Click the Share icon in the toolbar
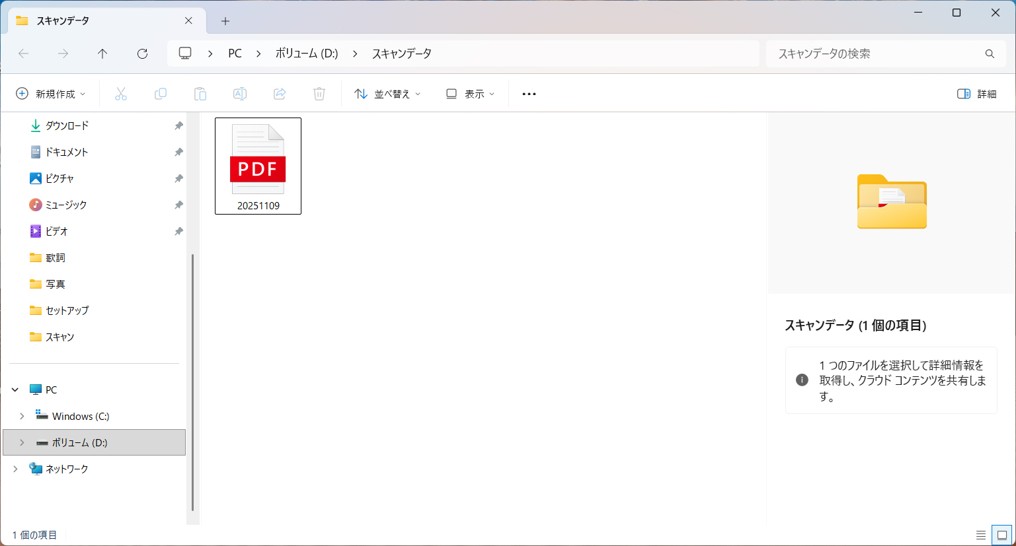 pos(280,93)
